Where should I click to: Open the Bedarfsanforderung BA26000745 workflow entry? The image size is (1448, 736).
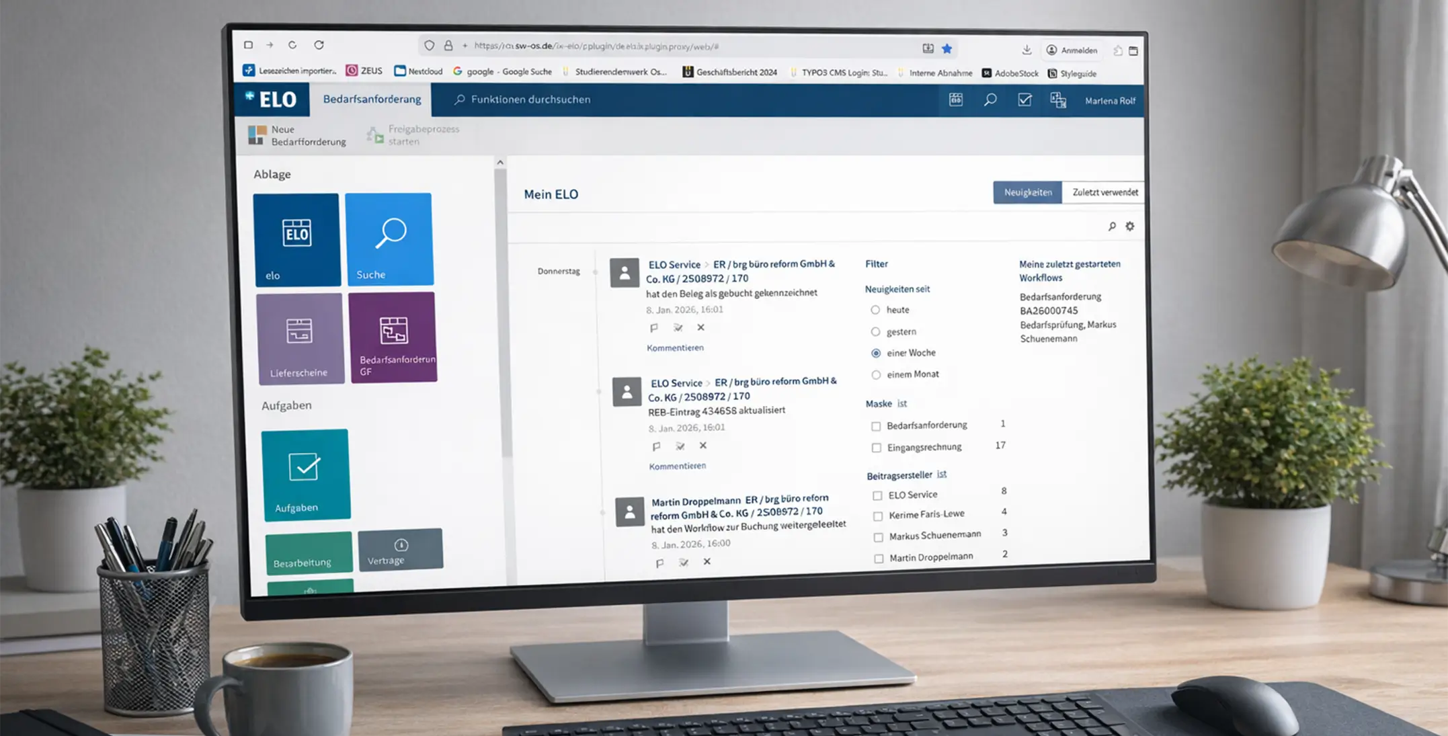click(1068, 317)
